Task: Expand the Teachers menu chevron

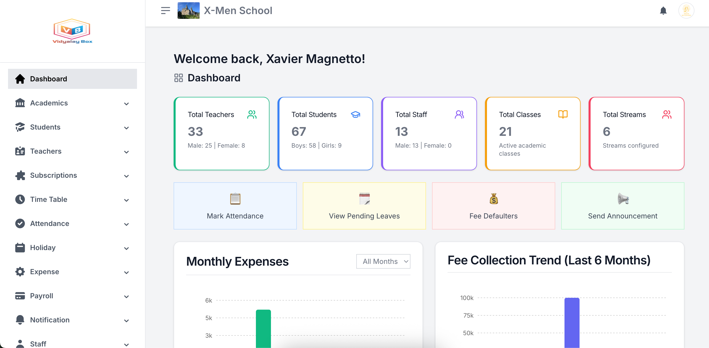Action: point(126,152)
